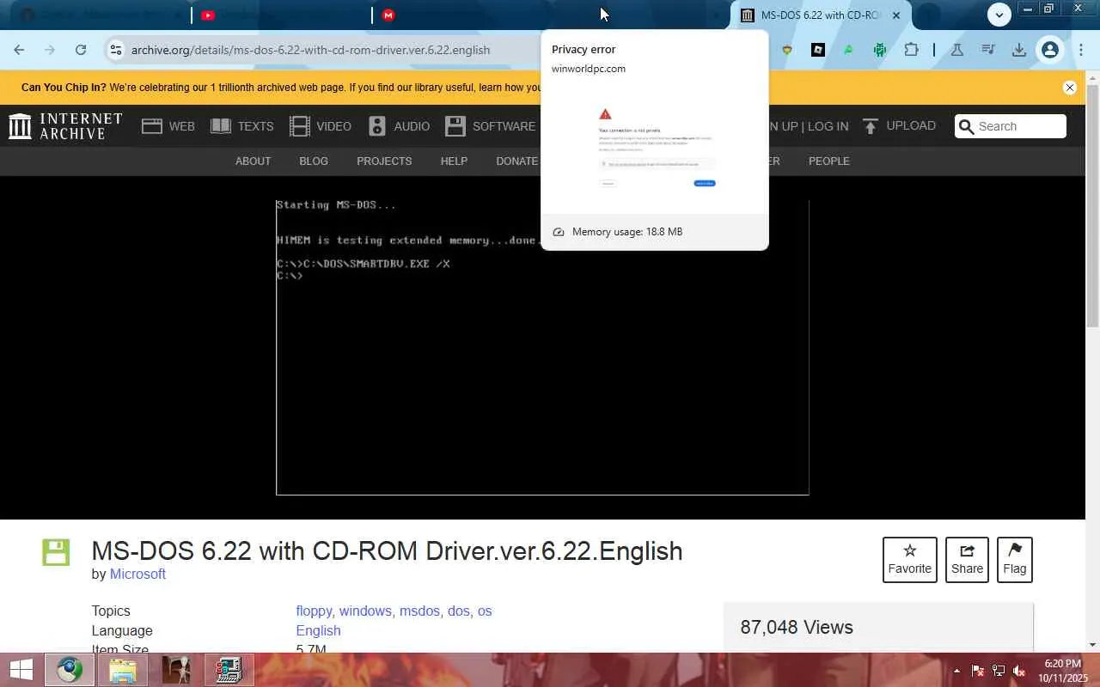The width and height of the screenshot is (1100, 687).
Task: Open File Explorer from the taskbar
Action: click(x=123, y=670)
